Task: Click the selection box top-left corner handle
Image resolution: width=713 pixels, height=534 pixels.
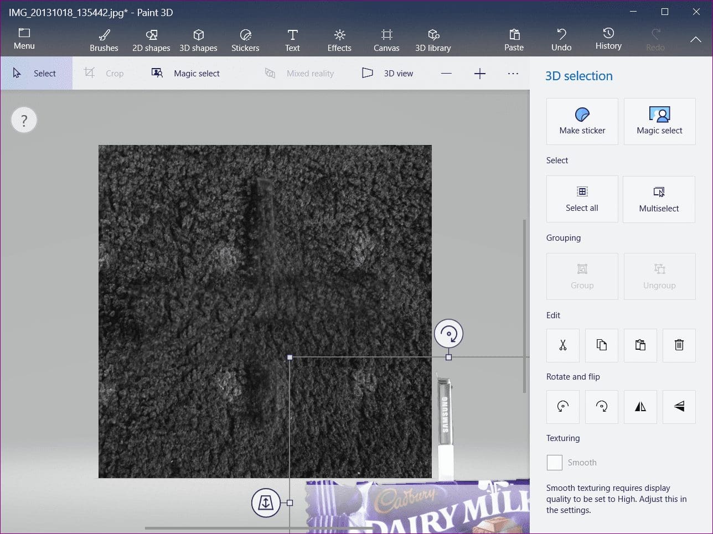Action: pos(290,357)
